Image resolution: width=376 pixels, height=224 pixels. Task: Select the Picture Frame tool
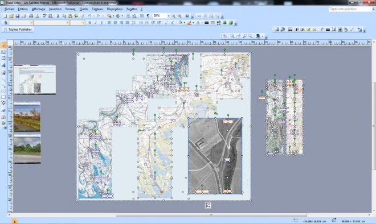pyautogui.click(x=3, y=72)
